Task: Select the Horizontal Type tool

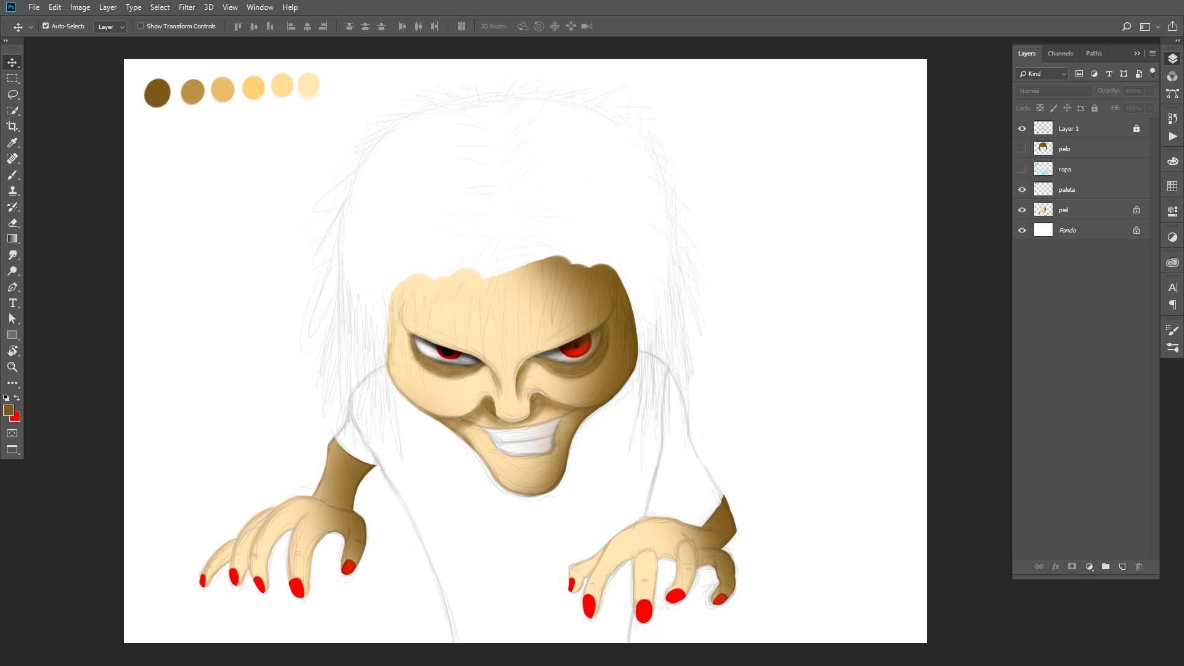Action: point(12,303)
